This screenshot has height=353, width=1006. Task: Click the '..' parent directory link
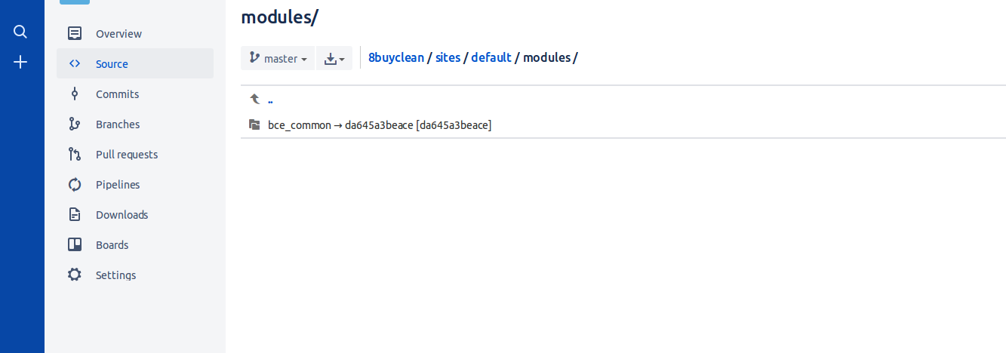point(270,100)
